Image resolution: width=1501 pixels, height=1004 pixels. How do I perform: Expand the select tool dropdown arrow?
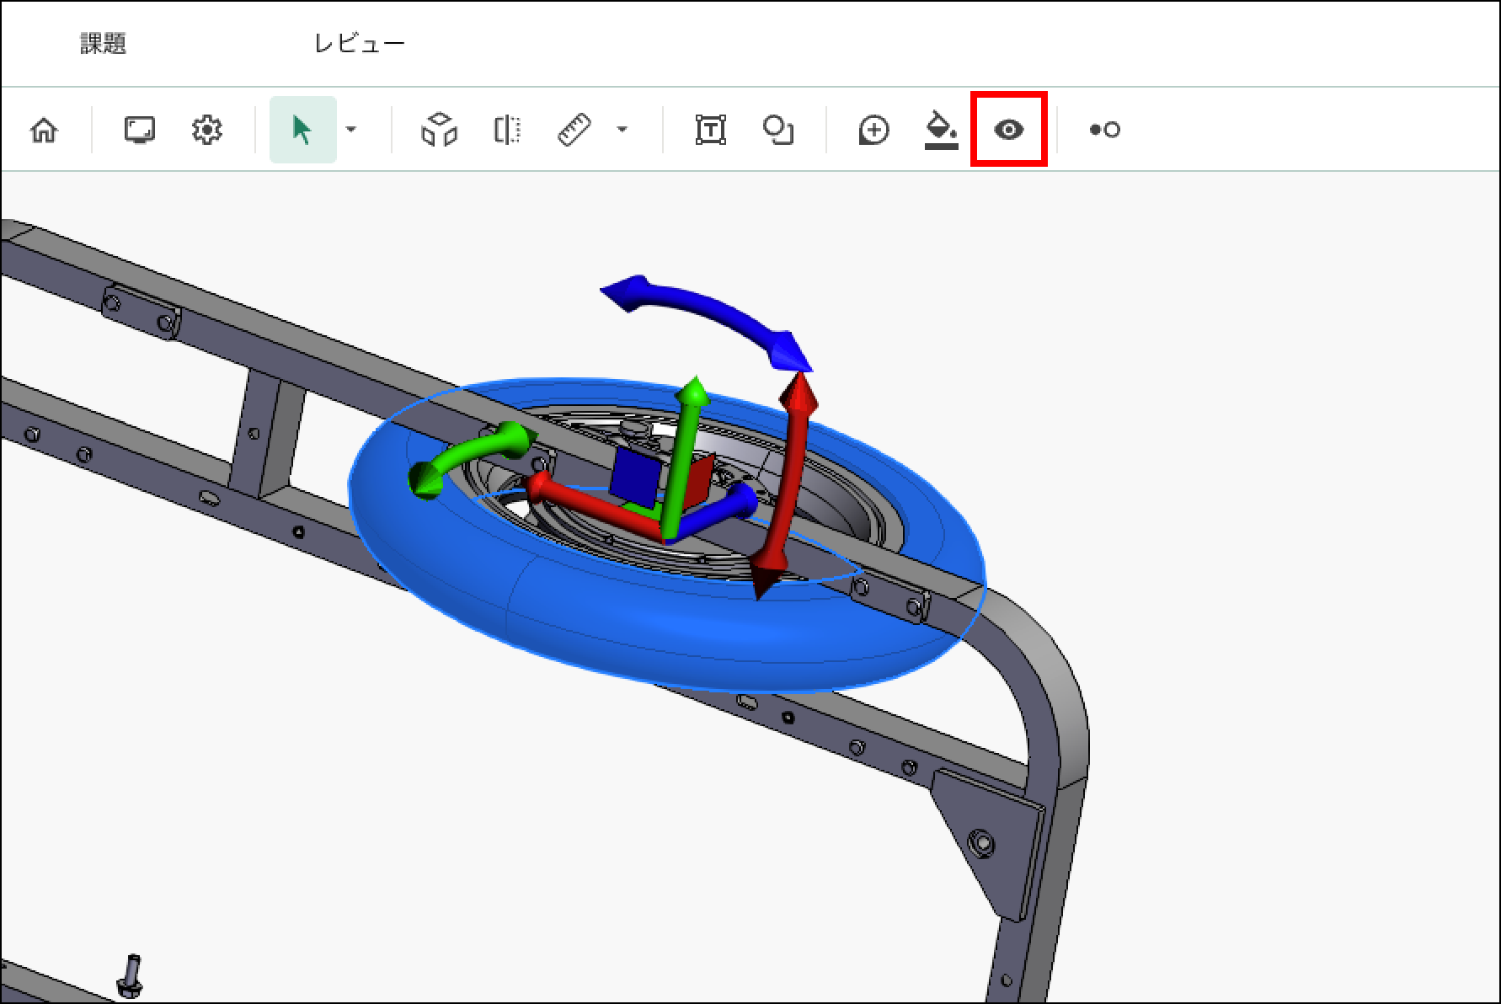pos(351,130)
